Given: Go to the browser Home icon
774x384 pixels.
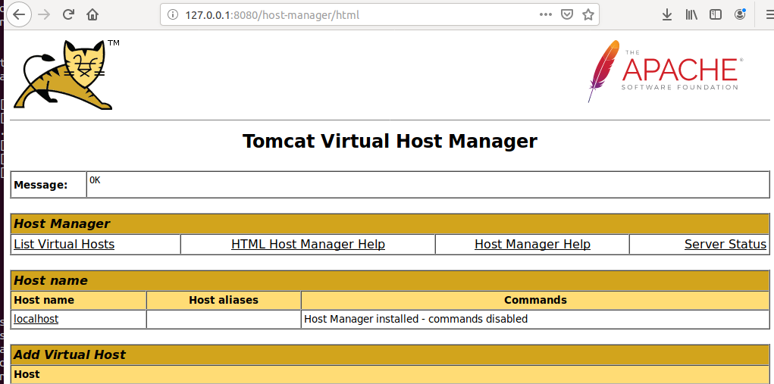Looking at the screenshot, I should [x=92, y=15].
